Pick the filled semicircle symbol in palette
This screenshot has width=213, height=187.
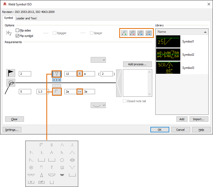[62, 175]
